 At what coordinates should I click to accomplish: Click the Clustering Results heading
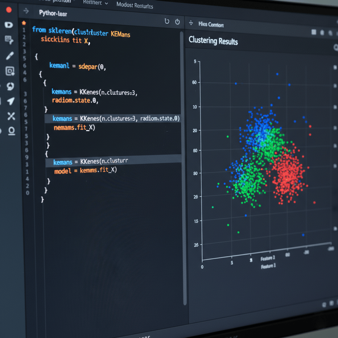213,41
